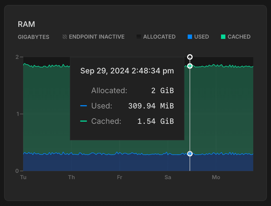Click the green Cached line indicator in tooltip
Image resolution: width=271 pixels, height=206 pixels.
(84, 121)
